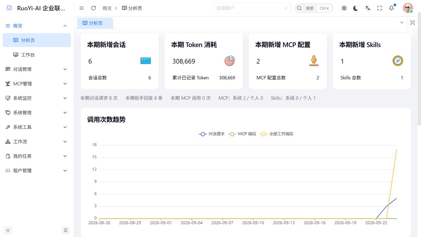Toggle the 对话请求 legend series

(211, 134)
